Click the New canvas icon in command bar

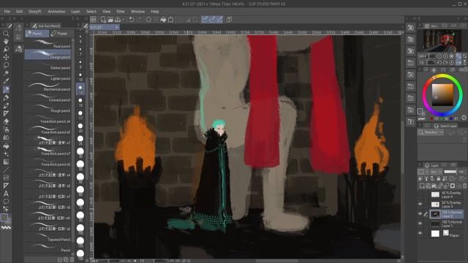(x=103, y=20)
